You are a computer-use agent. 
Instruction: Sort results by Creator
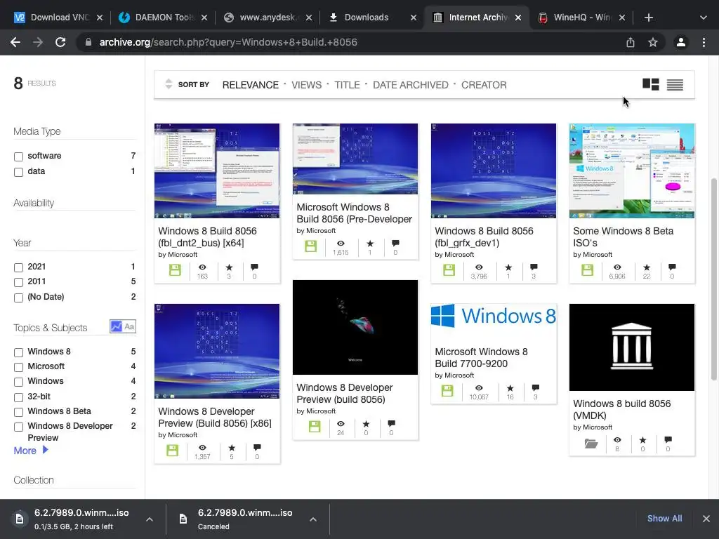pos(484,85)
